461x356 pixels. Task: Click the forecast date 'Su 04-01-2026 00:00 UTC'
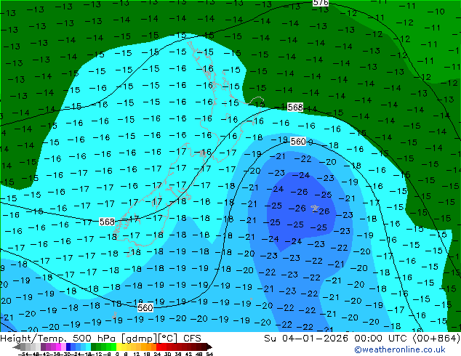[337, 339]
